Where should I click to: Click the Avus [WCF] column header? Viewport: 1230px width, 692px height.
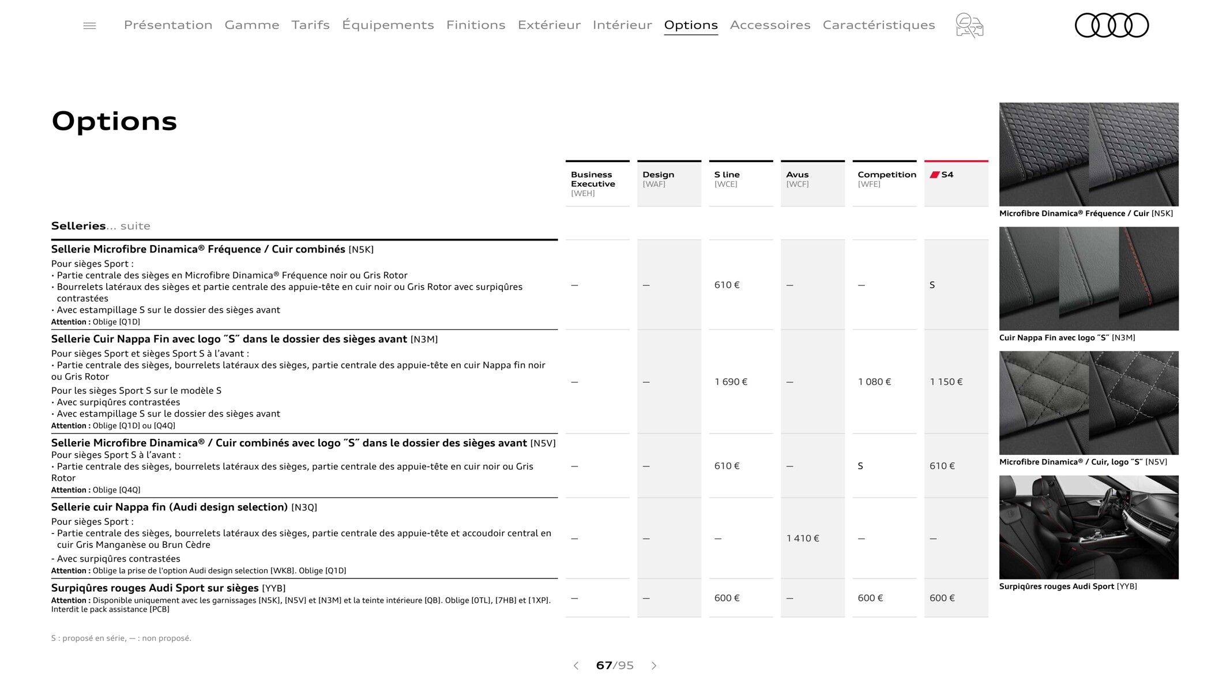(x=813, y=183)
